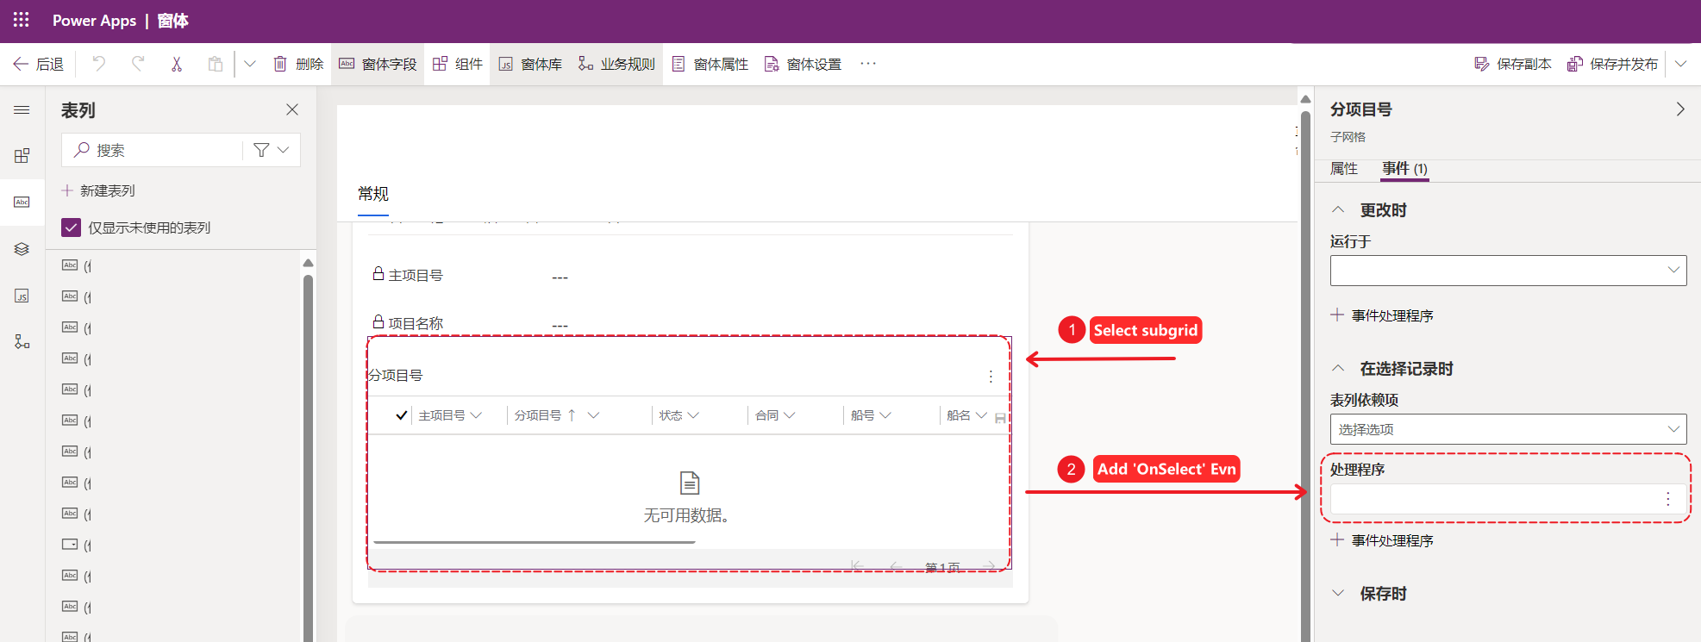This screenshot has height=642, width=1701.
Task: Open 业务规则 from the toolbar
Action: click(616, 64)
